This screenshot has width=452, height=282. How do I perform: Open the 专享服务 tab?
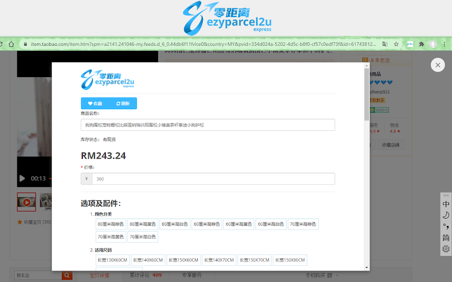point(192,275)
